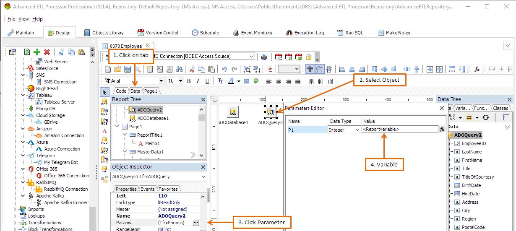Viewport: 516px width, 231px height.
Task: Toggle the Show grid button in the designer toolbar
Action: tap(310, 69)
